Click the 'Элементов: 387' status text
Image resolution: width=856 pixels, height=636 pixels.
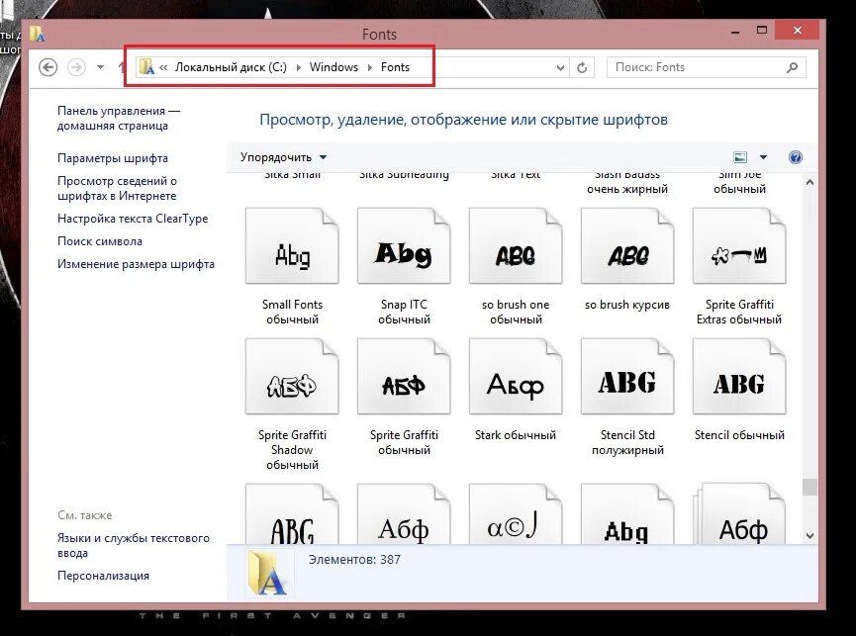point(354,560)
